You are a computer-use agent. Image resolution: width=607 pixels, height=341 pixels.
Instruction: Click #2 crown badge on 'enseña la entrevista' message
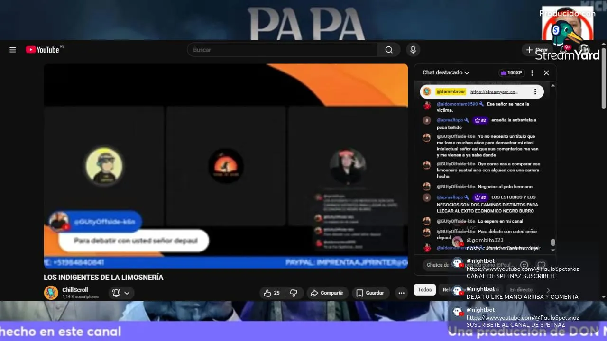[x=480, y=120]
